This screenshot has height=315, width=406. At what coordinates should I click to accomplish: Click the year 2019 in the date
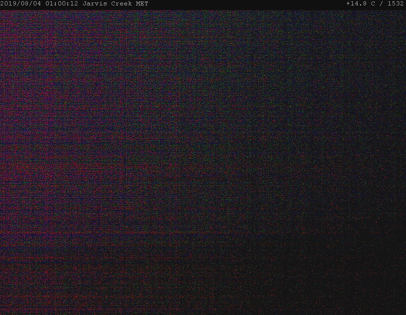click(x=8, y=4)
